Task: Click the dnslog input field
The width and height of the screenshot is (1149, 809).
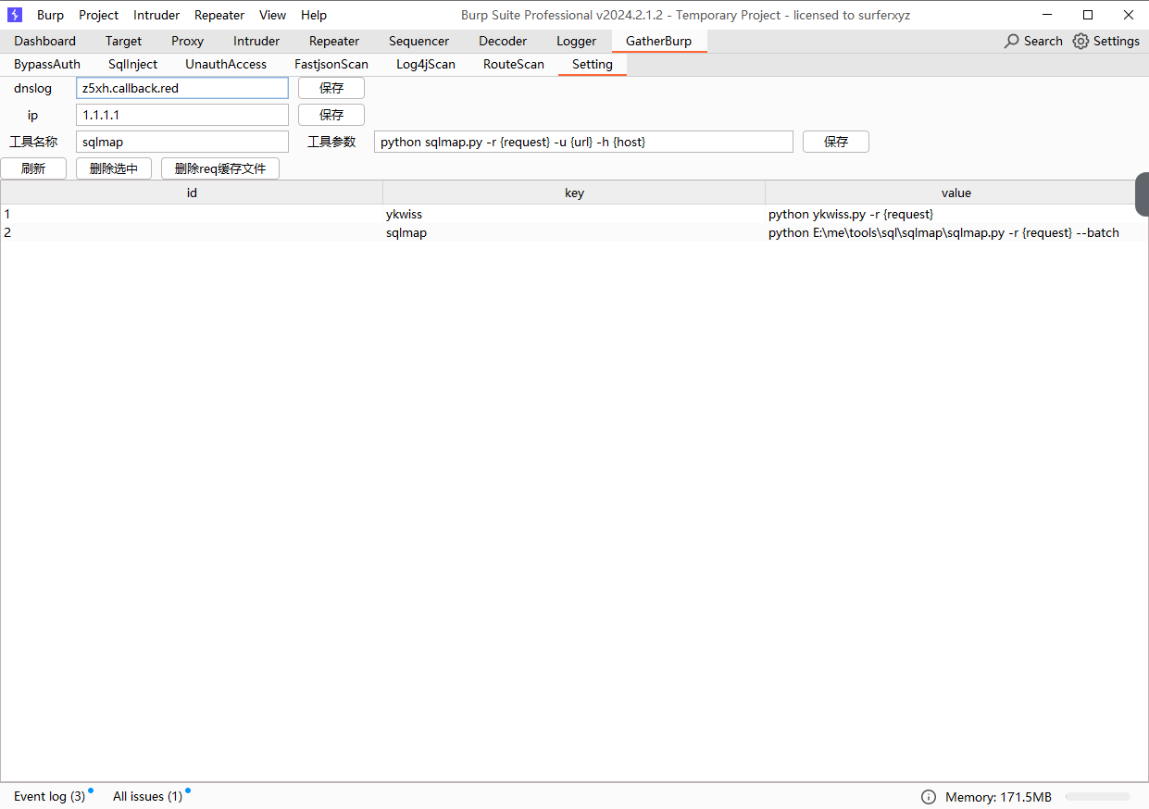Action: [182, 88]
